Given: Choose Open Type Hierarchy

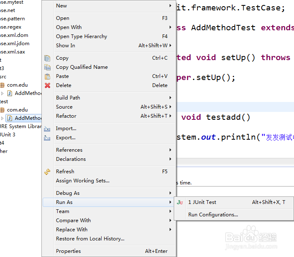Looking at the screenshot, I should click(x=81, y=36).
